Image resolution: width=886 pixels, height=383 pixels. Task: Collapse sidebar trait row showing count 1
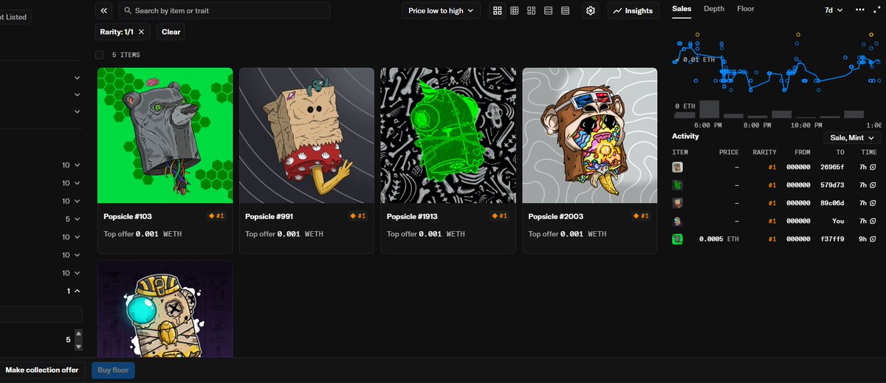[72, 291]
